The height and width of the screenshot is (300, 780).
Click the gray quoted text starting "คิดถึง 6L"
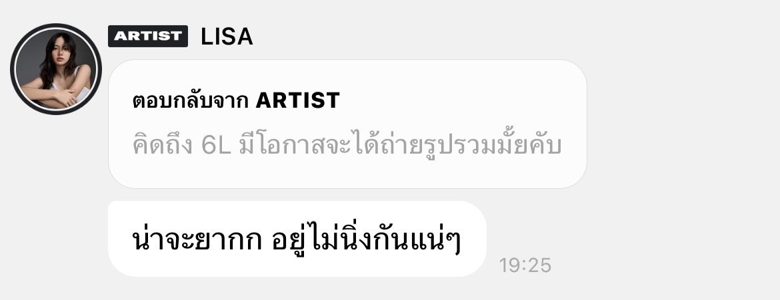tap(347, 145)
